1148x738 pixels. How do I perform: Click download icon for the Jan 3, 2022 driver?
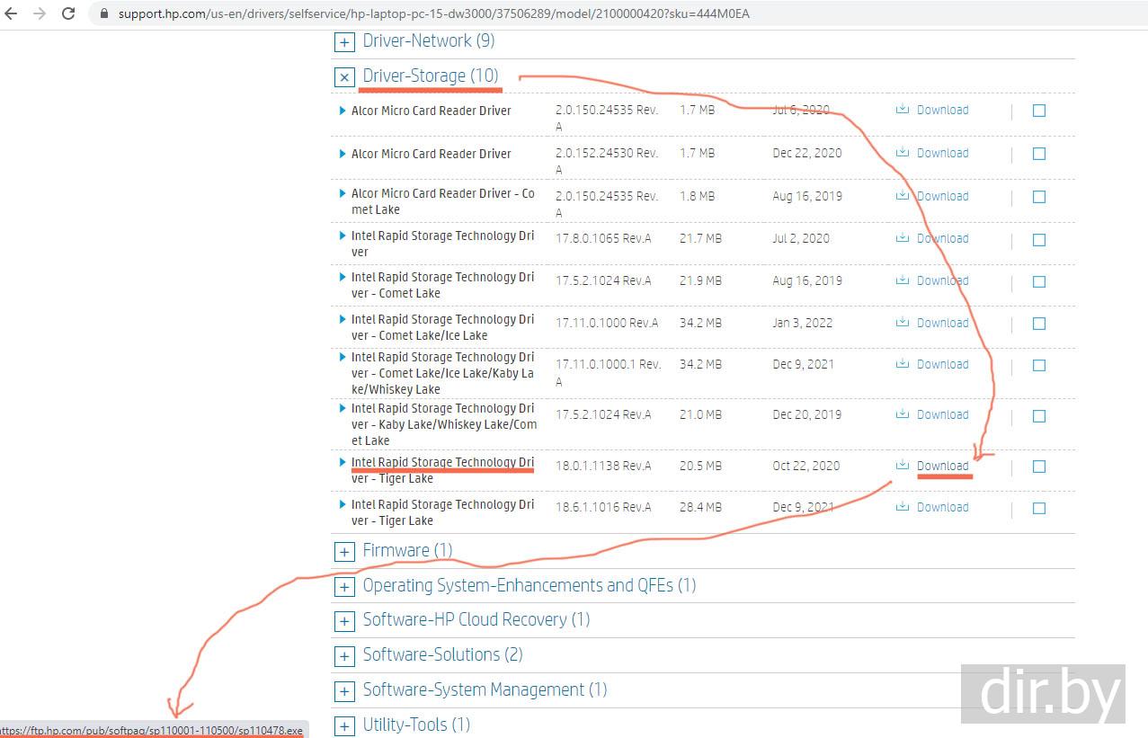[903, 323]
